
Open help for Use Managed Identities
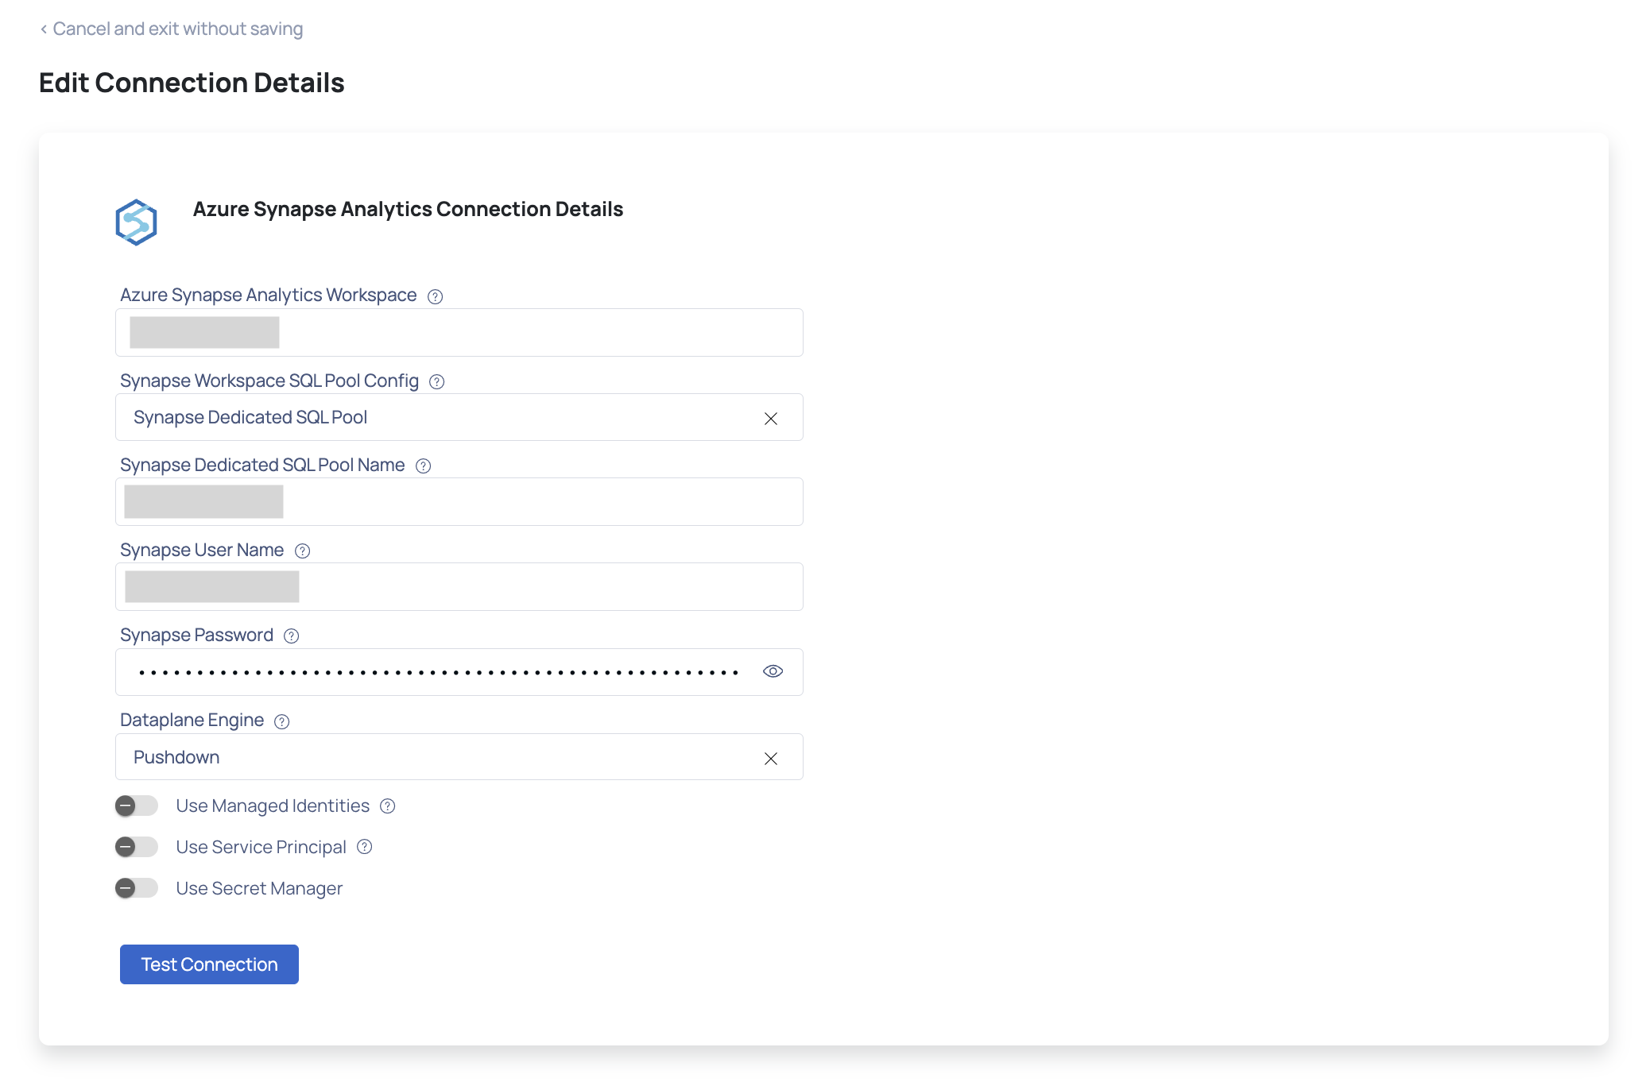coord(387,806)
